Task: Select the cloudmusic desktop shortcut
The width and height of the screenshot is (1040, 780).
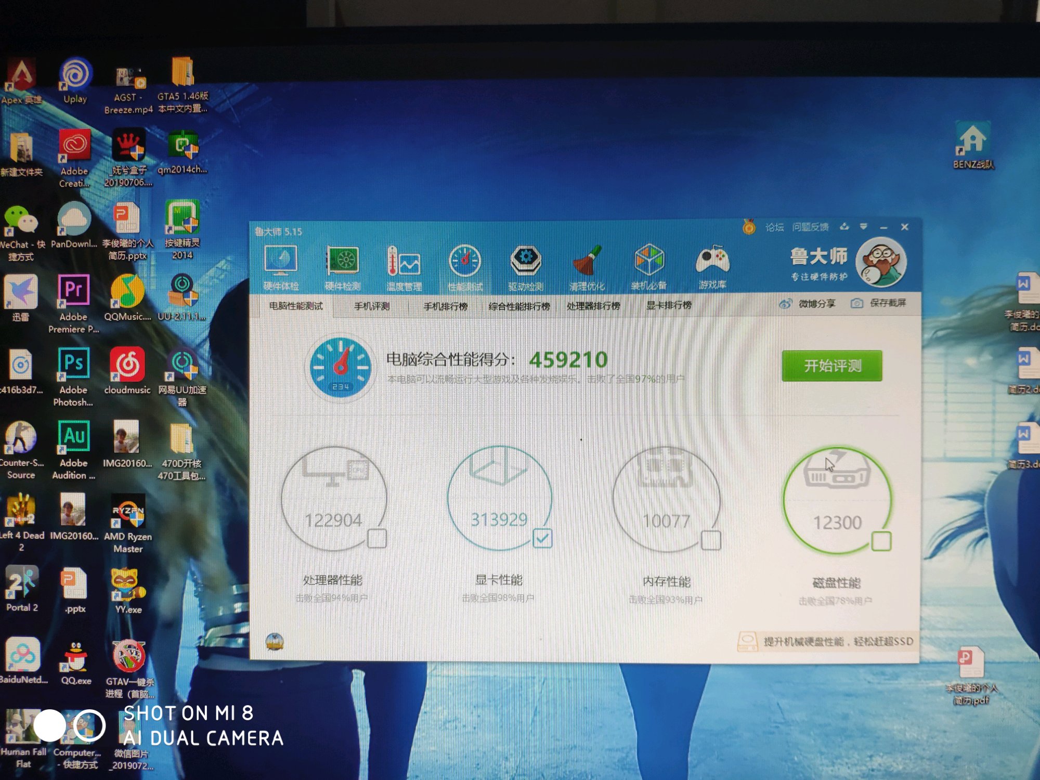Action: click(127, 371)
